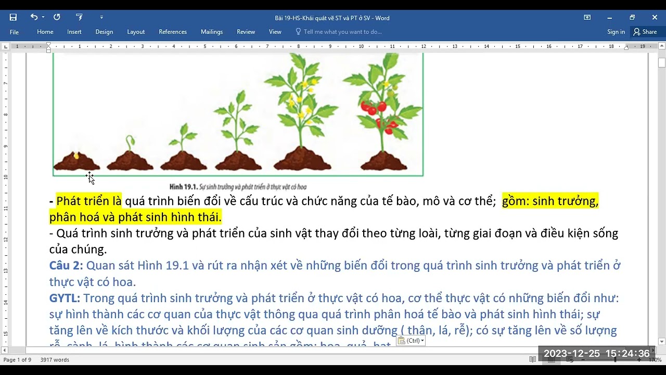Screen dimensions: 666x375
Task: Open the undo history dropdown arrow
Action: pyautogui.click(x=43, y=17)
